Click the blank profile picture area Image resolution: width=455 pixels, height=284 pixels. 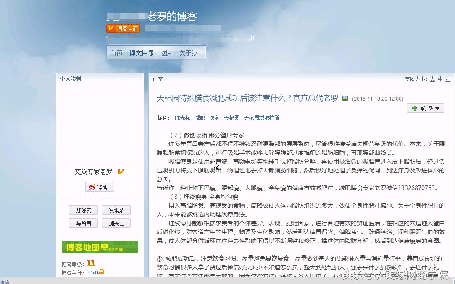100,126
